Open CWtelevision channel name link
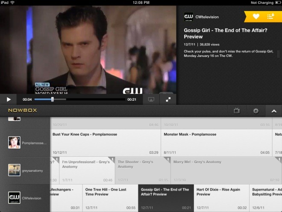This screenshot has width=282, height=212. 207,17
